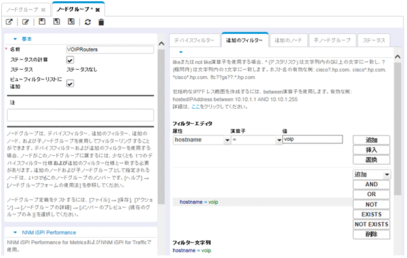Close the active ノードグループ * tab
The height and width of the screenshot is (258, 407).
click(98, 10)
